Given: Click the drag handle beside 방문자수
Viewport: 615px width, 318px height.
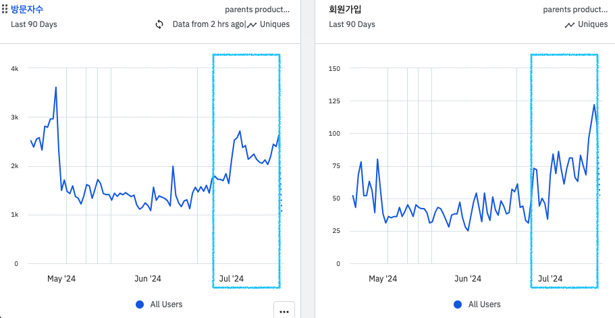Looking at the screenshot, I should [x=5, y=9].
